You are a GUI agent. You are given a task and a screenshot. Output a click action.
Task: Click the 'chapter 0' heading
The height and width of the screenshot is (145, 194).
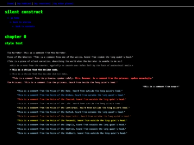15,37
